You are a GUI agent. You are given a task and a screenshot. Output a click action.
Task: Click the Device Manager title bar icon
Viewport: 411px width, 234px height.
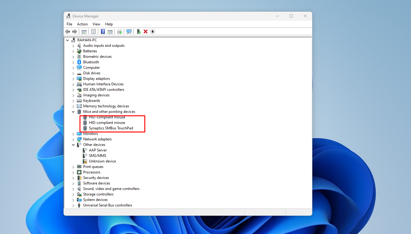tap(68, 16)
